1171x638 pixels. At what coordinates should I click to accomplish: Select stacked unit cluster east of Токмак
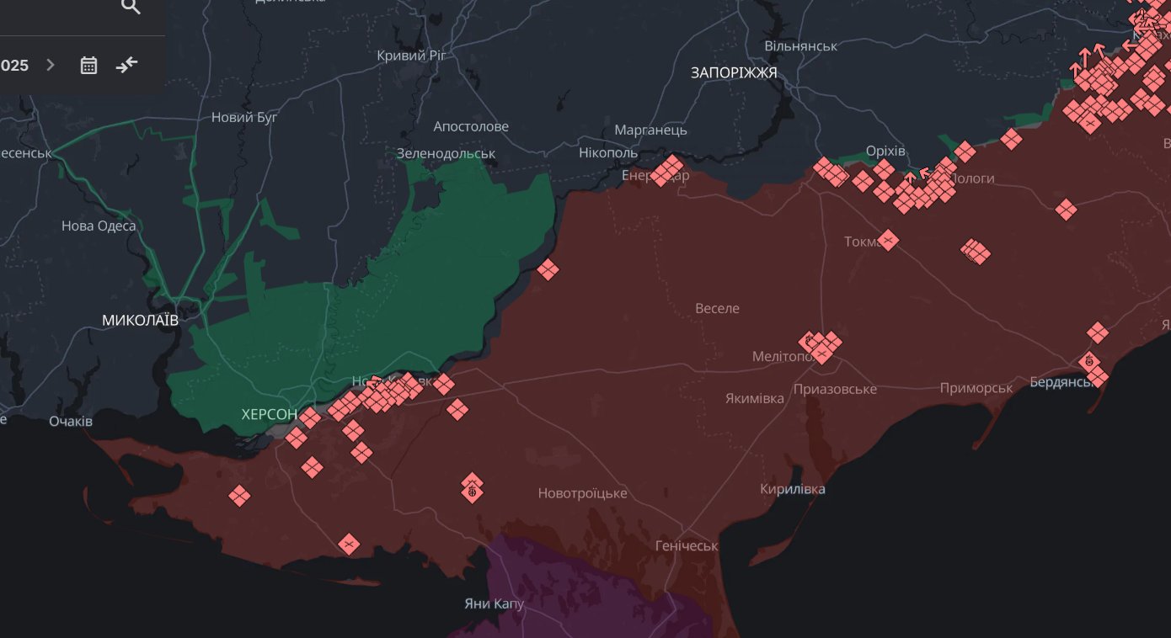(976, 251)
